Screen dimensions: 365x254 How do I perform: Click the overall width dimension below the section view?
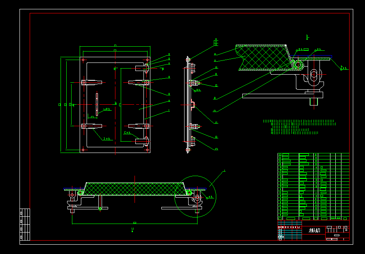click(135, 223)
